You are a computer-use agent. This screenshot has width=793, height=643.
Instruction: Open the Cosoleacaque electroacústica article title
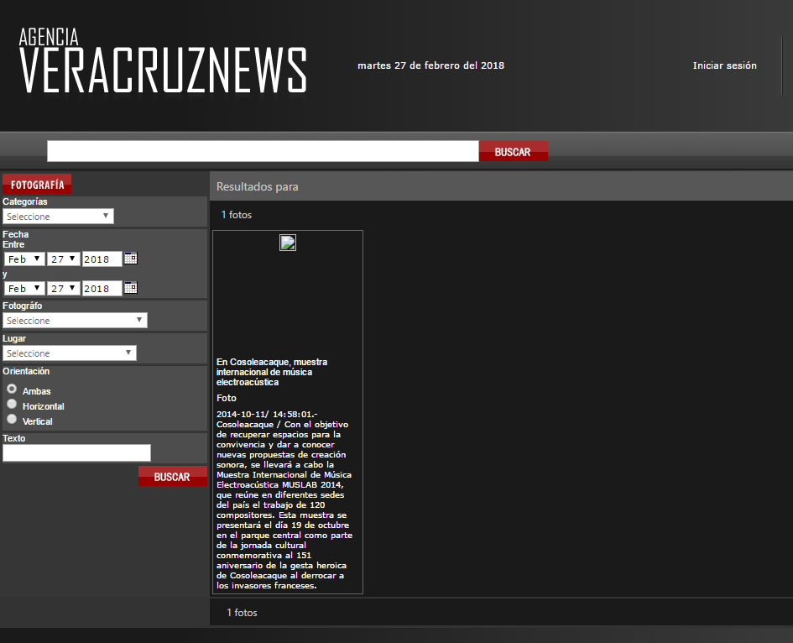(272, 372)
